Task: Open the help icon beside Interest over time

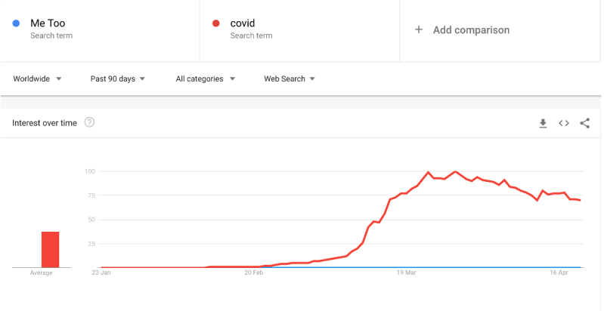Action: [89, 122]
